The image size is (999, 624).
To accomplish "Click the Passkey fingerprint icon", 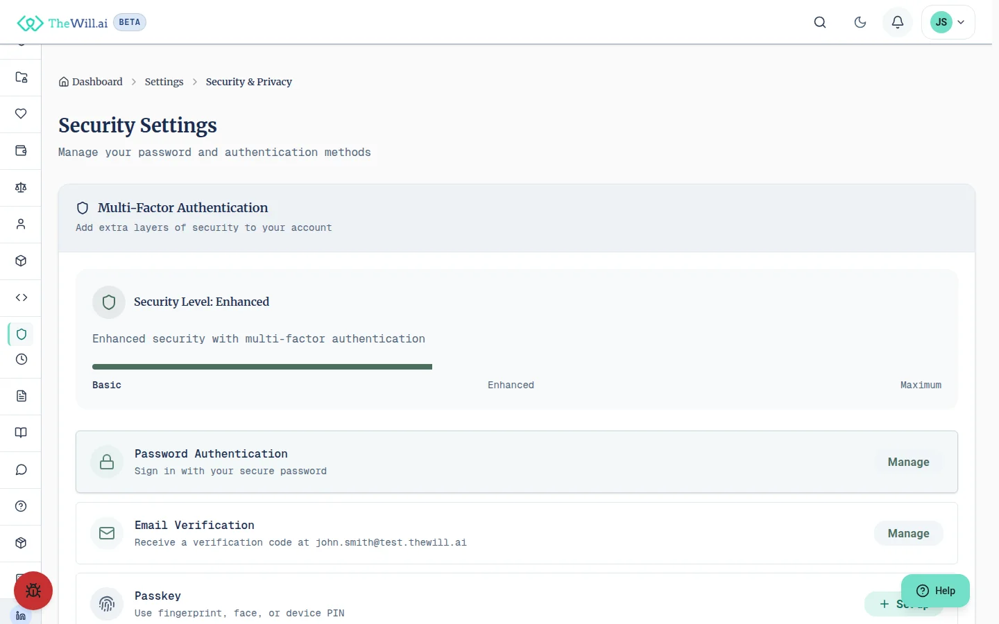I will 107,604.
